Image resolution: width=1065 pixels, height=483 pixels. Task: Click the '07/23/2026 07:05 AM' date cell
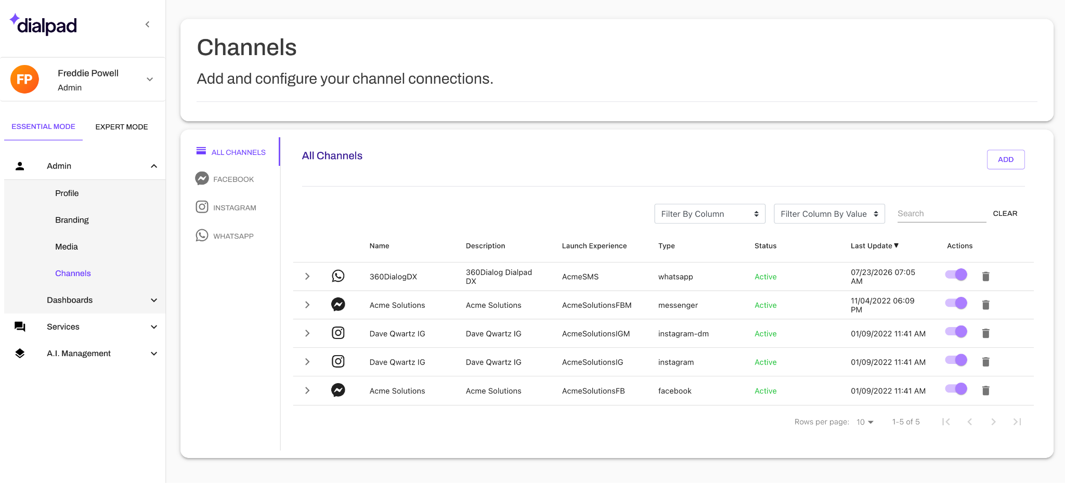pyautogui.click(x=883, y=277)
